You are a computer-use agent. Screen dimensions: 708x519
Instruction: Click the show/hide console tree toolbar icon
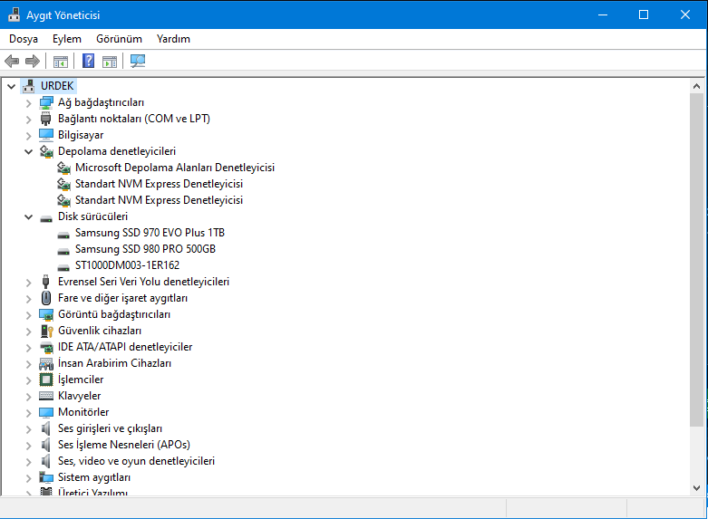61,61
